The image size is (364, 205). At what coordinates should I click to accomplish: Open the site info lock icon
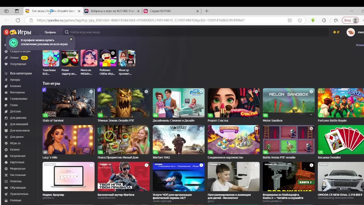tap(31, 20)
